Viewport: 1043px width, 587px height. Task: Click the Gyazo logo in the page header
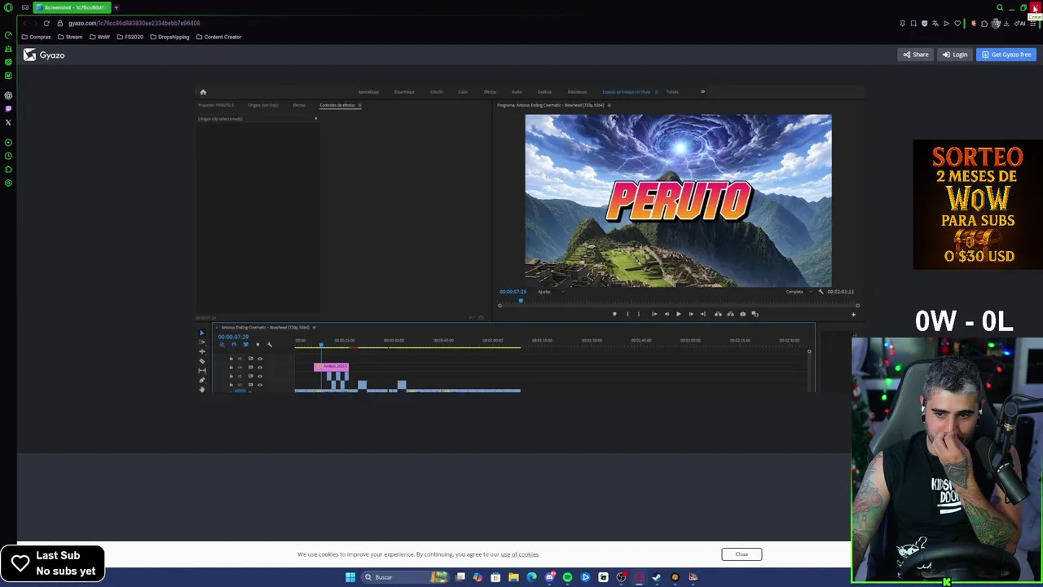[44, 55]
